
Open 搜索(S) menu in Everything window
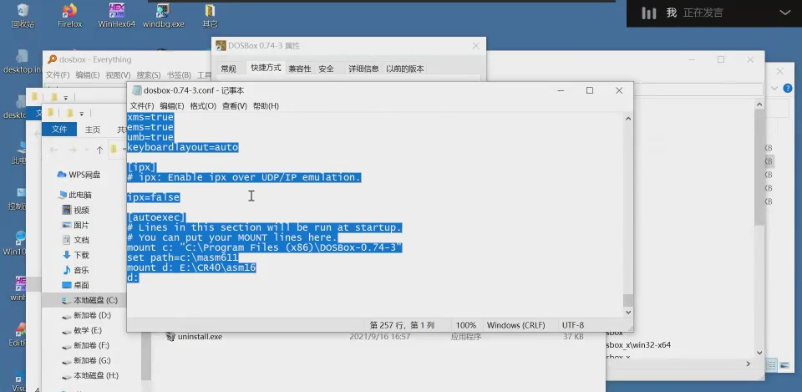(x=149, y=75)
